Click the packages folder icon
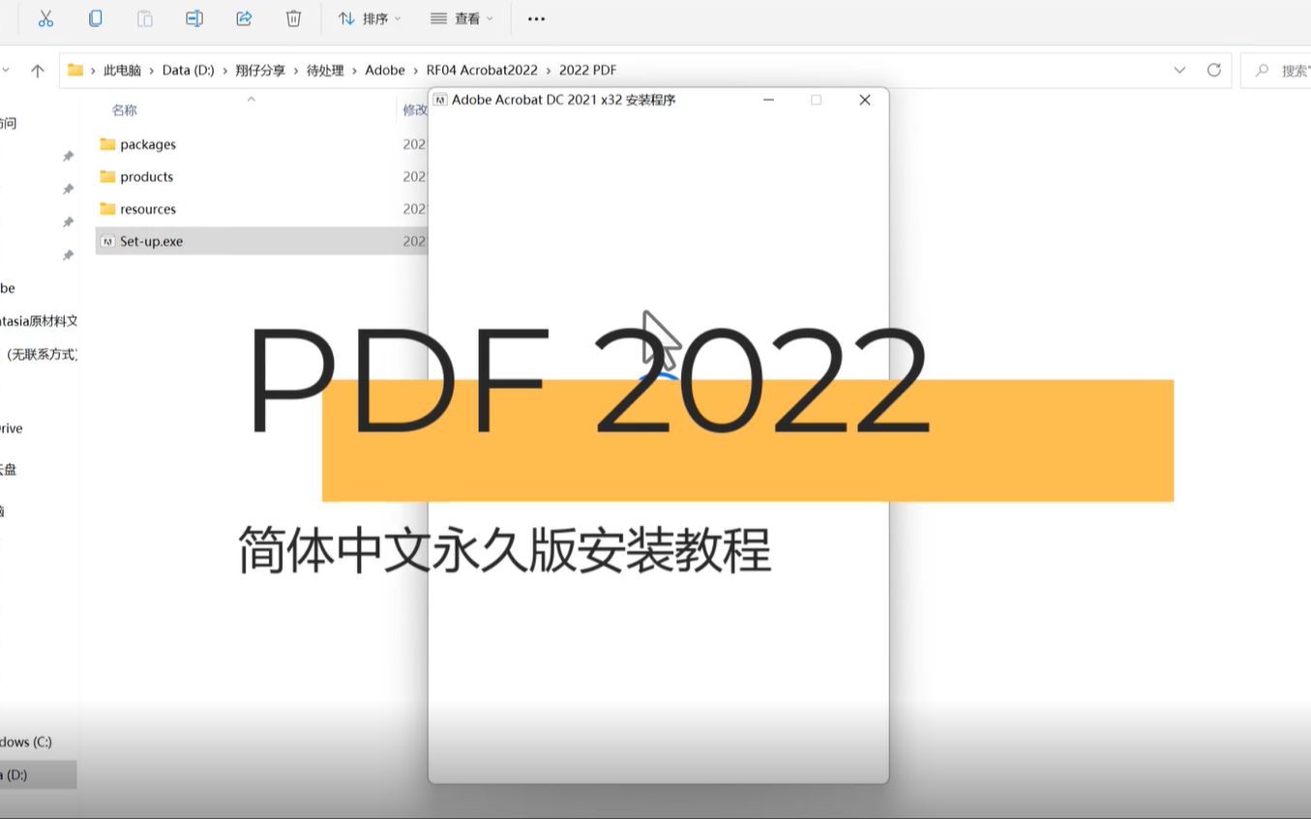Screen dimensions: 1311x819 107,144
